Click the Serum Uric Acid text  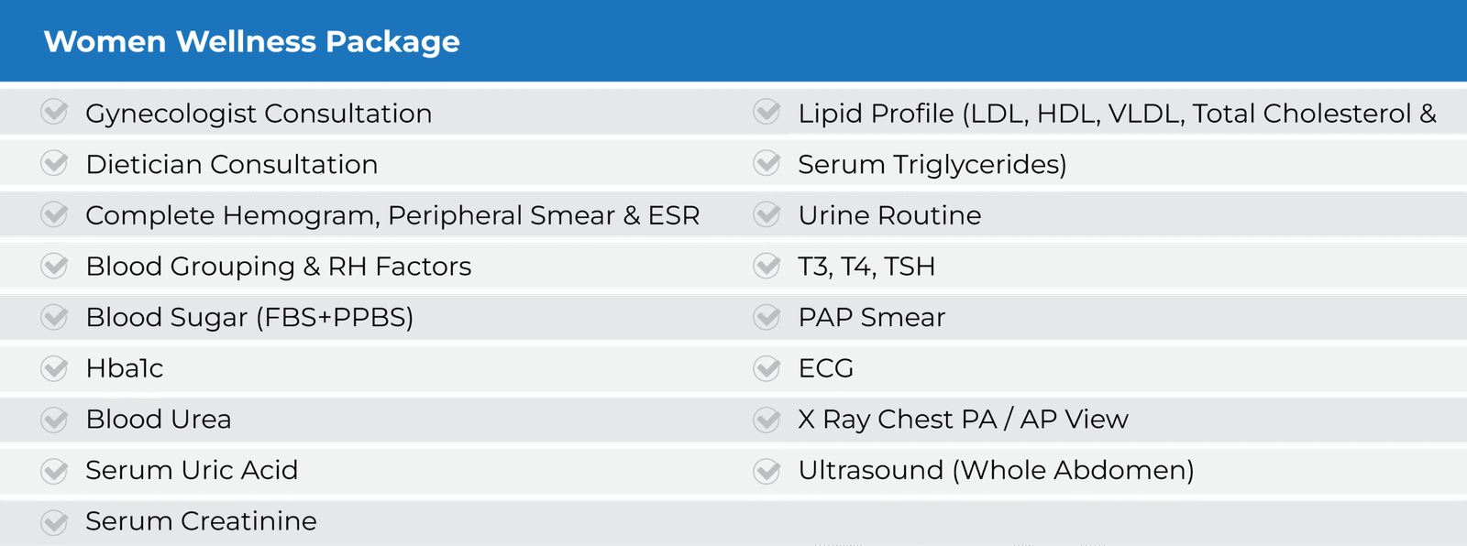tap(192, 470)
